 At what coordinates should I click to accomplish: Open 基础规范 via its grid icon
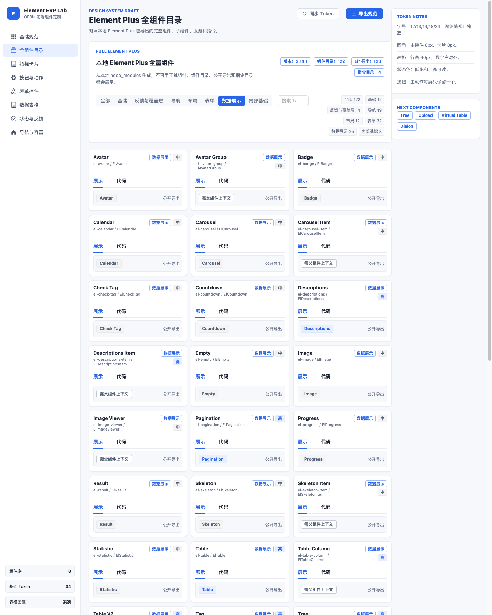tap(14, 37)
